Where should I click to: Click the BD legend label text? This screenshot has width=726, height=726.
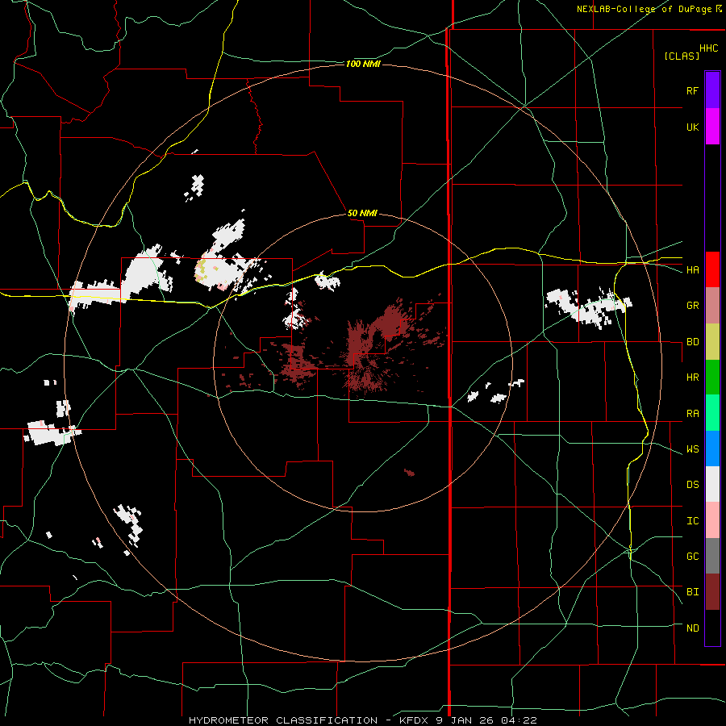pyautogui.click(x=693, y=342)
